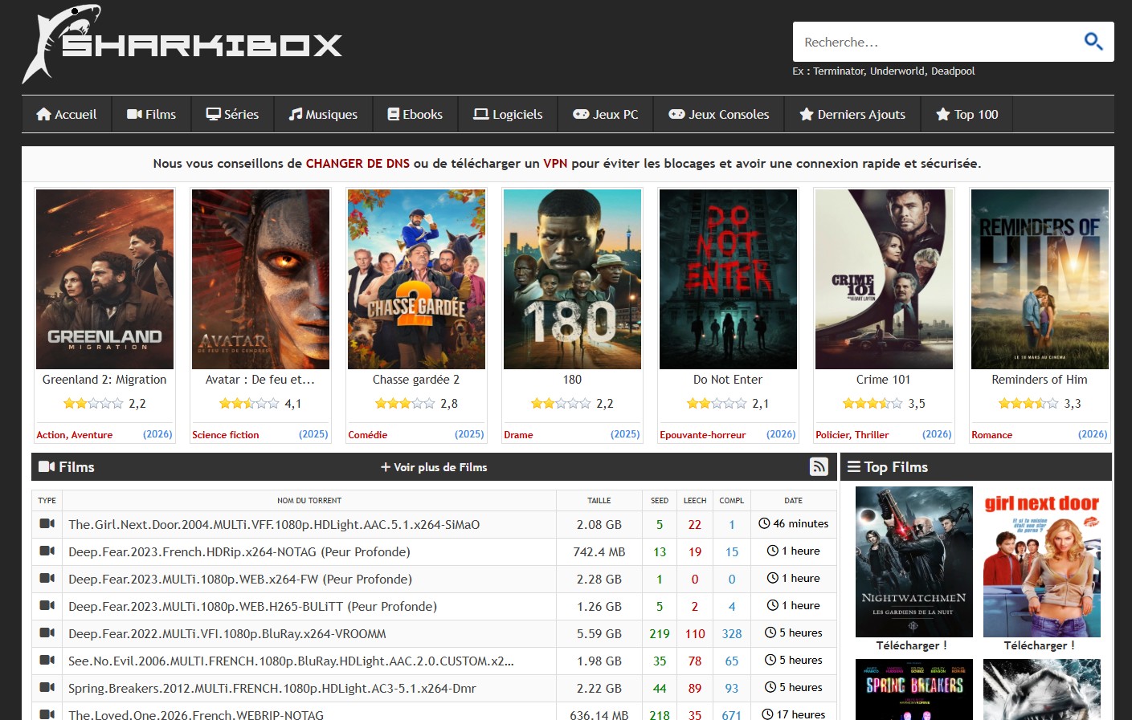Image resolution: width=1132 pixels, height=720 pixels.
Task: Click the star rating of Chasse gardée 2
Action: (405, 404)
